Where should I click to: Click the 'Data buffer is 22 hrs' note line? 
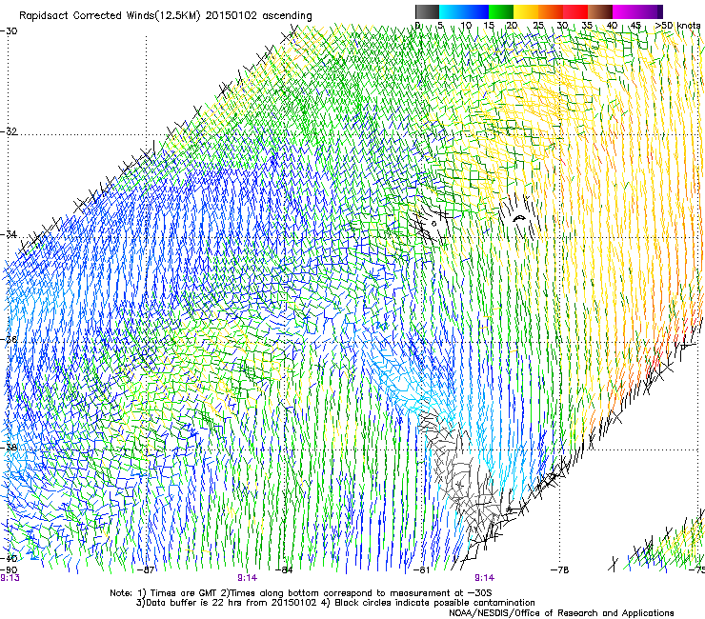[x=335, y=603]
